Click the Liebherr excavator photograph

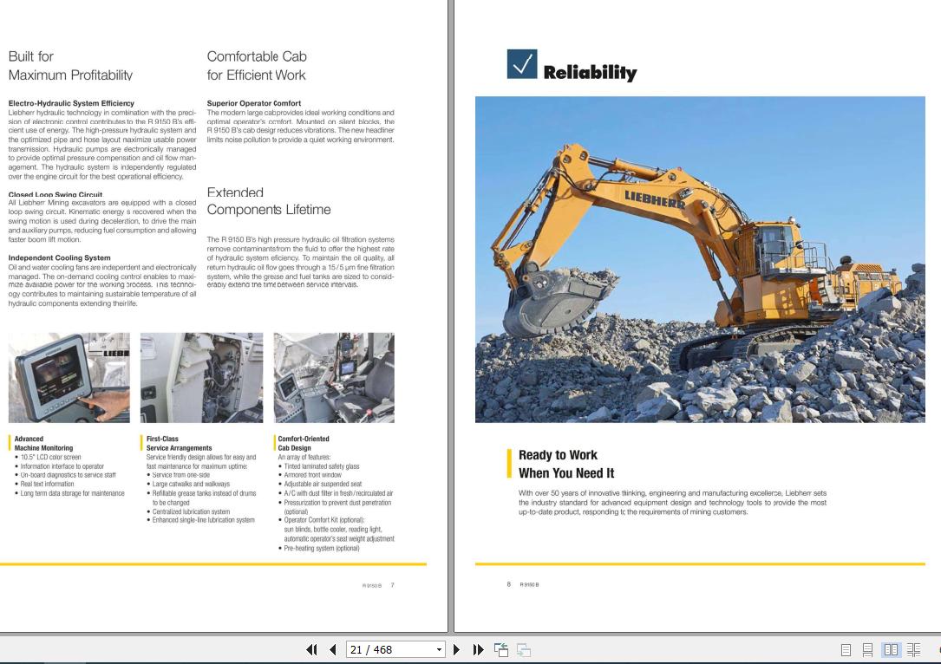[700, 259]
